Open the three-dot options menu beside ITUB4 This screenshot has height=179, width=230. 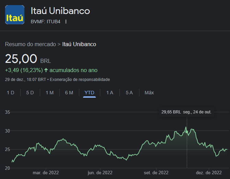click(66, 22)
